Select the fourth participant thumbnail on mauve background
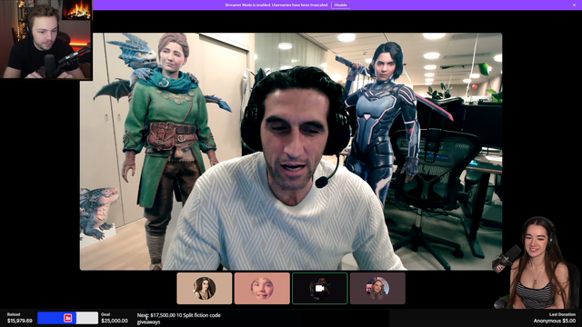Screen dimensions: 582x327 (x=377, y=288)
